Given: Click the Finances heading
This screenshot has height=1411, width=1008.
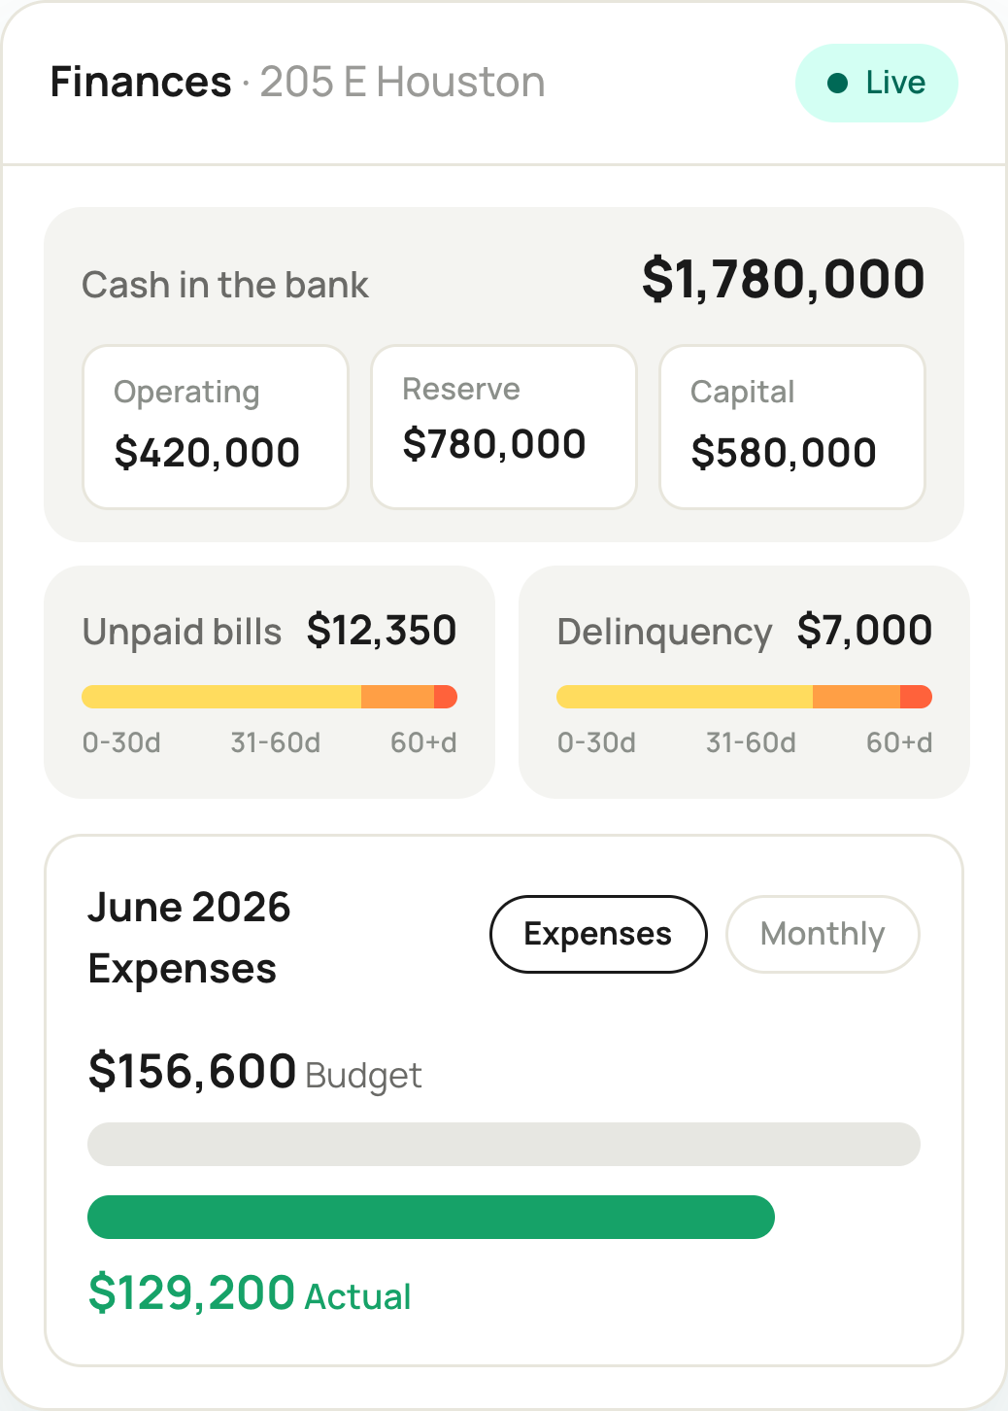Looking at the screenshot, I should tap(141, 83).
